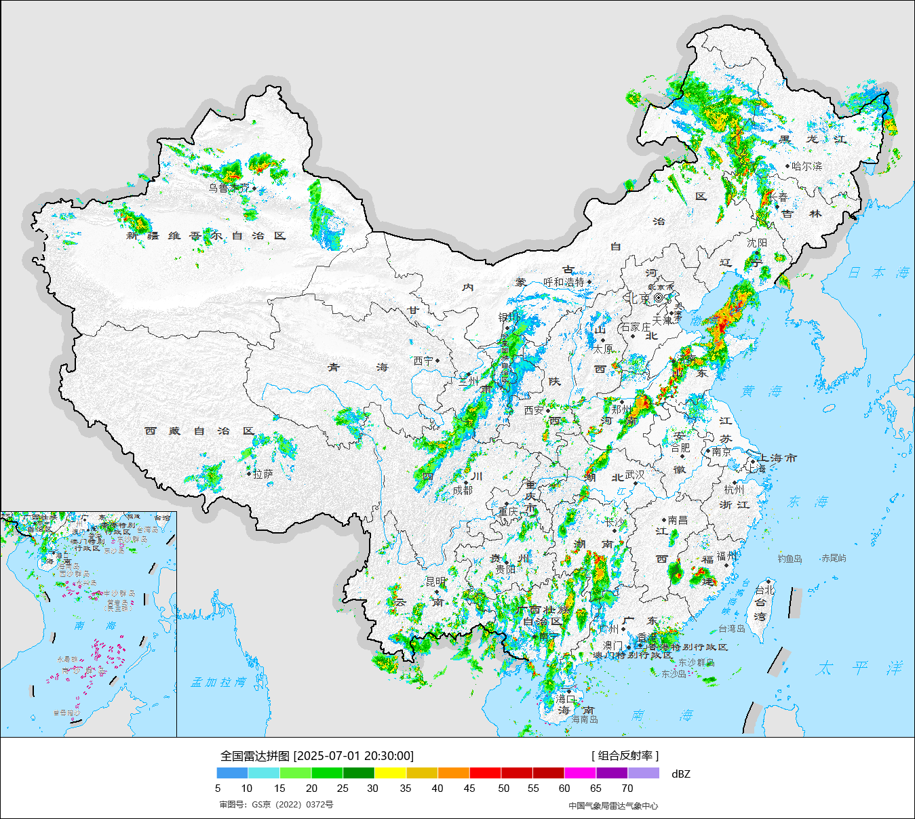Select the Nanchang city marker
The image size is (915, 819).
coord(665,521)
